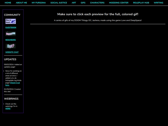Screen dimensions: 168x126
Task: Click the Chat pixel banner image
Action: click(11, 46)
